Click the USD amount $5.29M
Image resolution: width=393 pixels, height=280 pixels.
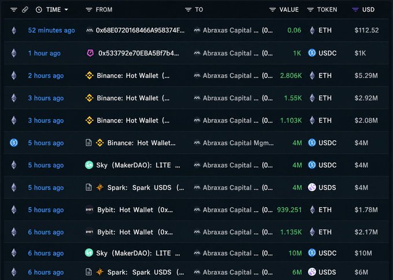pos(366,76)
